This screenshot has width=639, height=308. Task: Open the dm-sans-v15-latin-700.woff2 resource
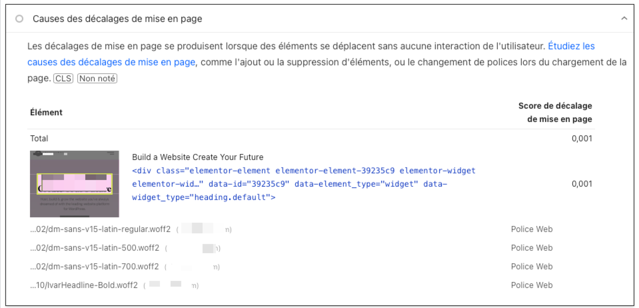[x=94, y=267]
